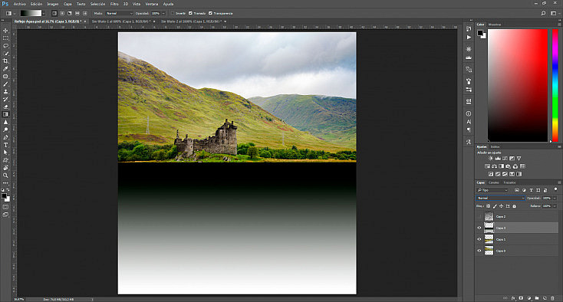The height and width of the screenshot is (302, 563).
Task: Toggle the Transparencia checkbox
Action: click(x=210, y=13)
